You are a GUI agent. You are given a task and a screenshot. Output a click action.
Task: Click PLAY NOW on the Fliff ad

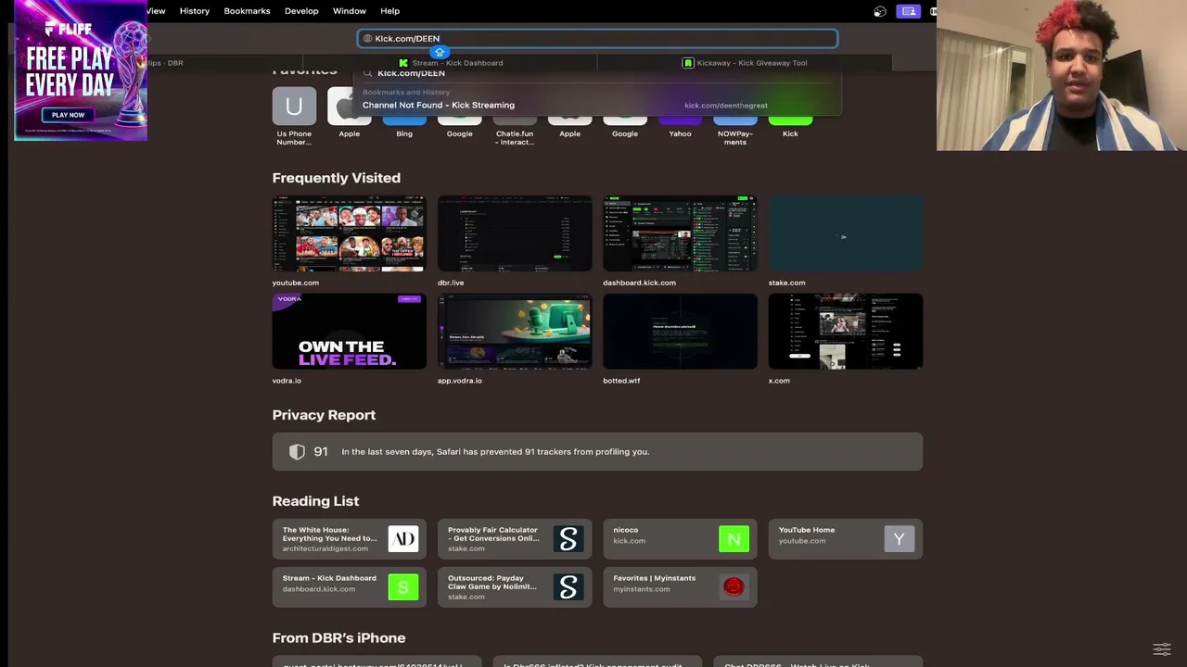(68, 115)
